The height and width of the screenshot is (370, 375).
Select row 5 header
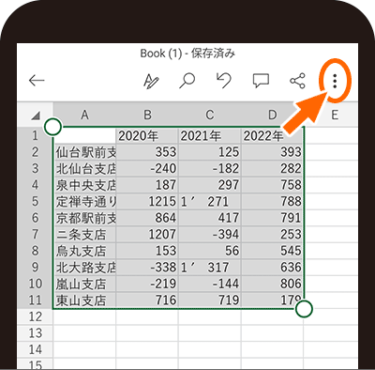click(35, 201)
